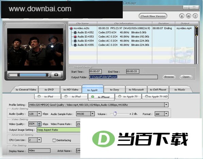Choose the to iPad radio option
203x159 pixels.
click(39, 96)
